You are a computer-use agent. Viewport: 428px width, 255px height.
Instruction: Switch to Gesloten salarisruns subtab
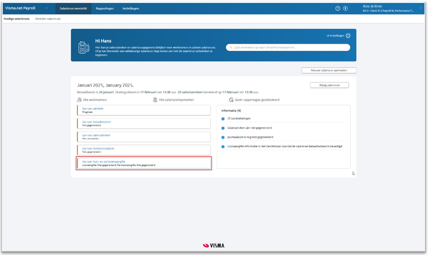[x=48, y=19]
